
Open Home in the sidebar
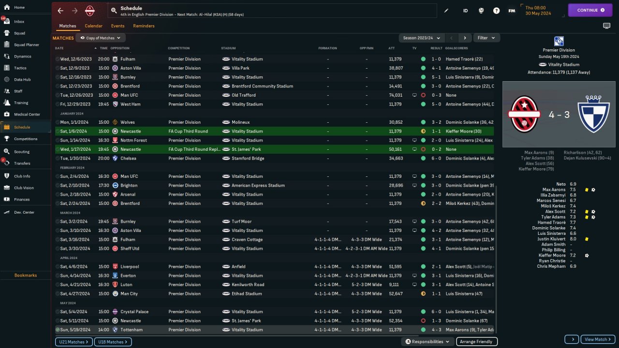click(x=25, y=7)
